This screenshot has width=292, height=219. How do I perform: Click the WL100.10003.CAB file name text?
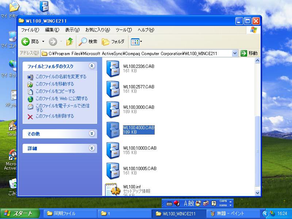[140, 148]
